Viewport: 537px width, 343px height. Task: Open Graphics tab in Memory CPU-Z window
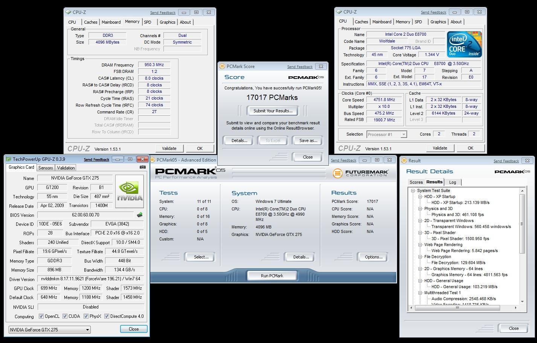pos(167,22)
